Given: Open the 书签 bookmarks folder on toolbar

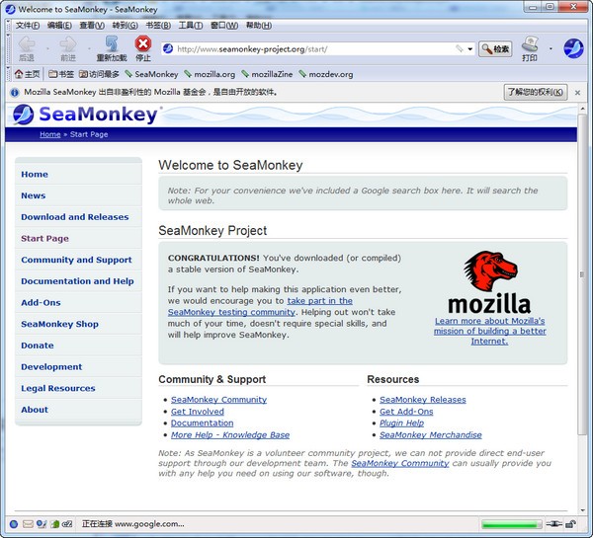Looking at the screenshot, I should click(x=61, y=74).
